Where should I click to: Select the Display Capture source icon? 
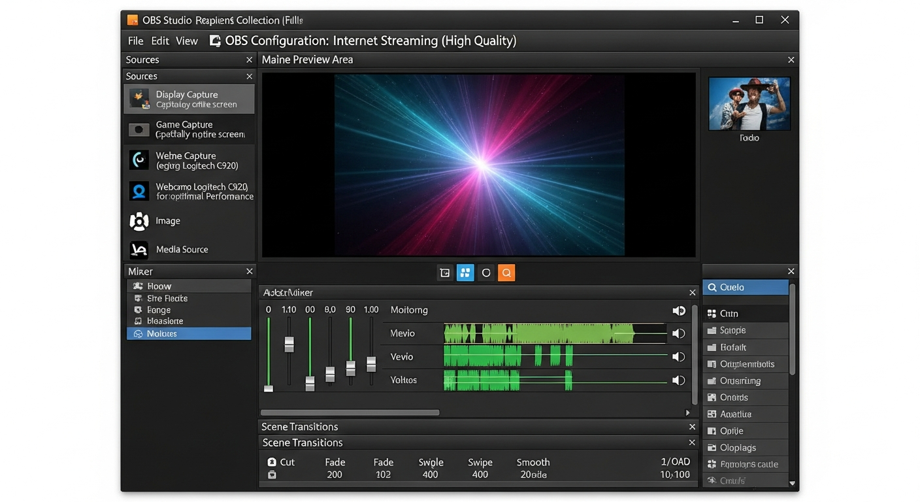click(x=139, y=99)
